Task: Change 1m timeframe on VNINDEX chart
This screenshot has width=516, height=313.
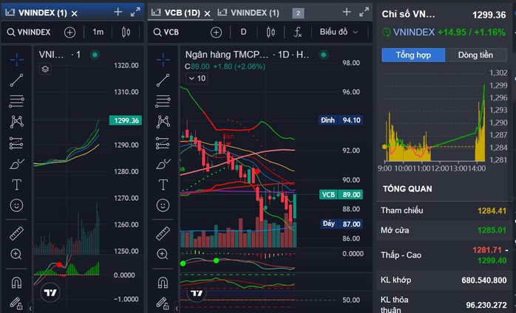Action: pyautogui.click(x=98, y=32)
